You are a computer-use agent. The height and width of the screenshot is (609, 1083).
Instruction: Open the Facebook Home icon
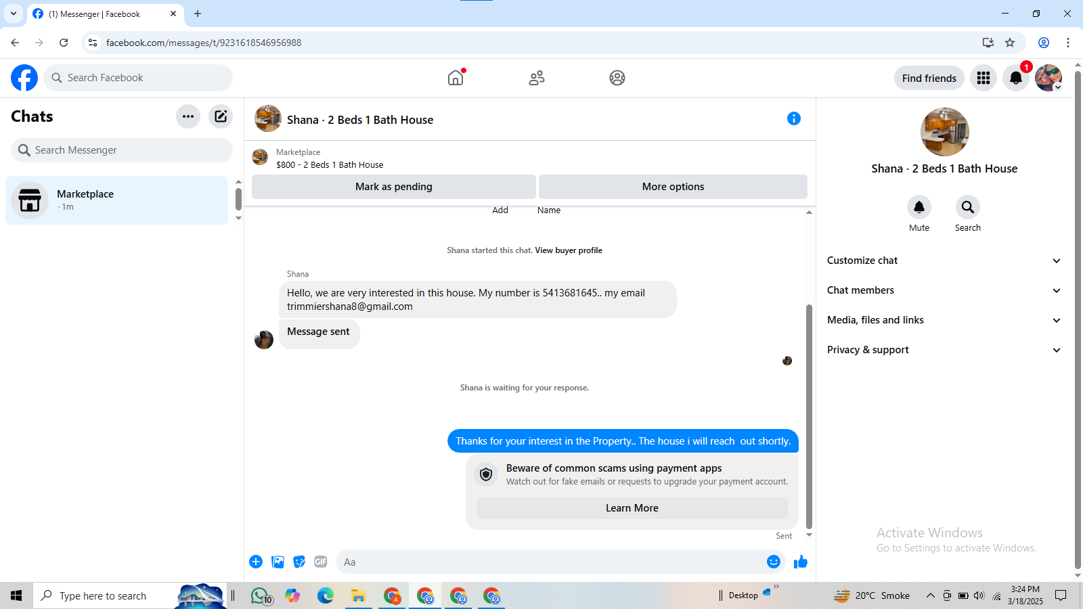click(x=456, y=78)
